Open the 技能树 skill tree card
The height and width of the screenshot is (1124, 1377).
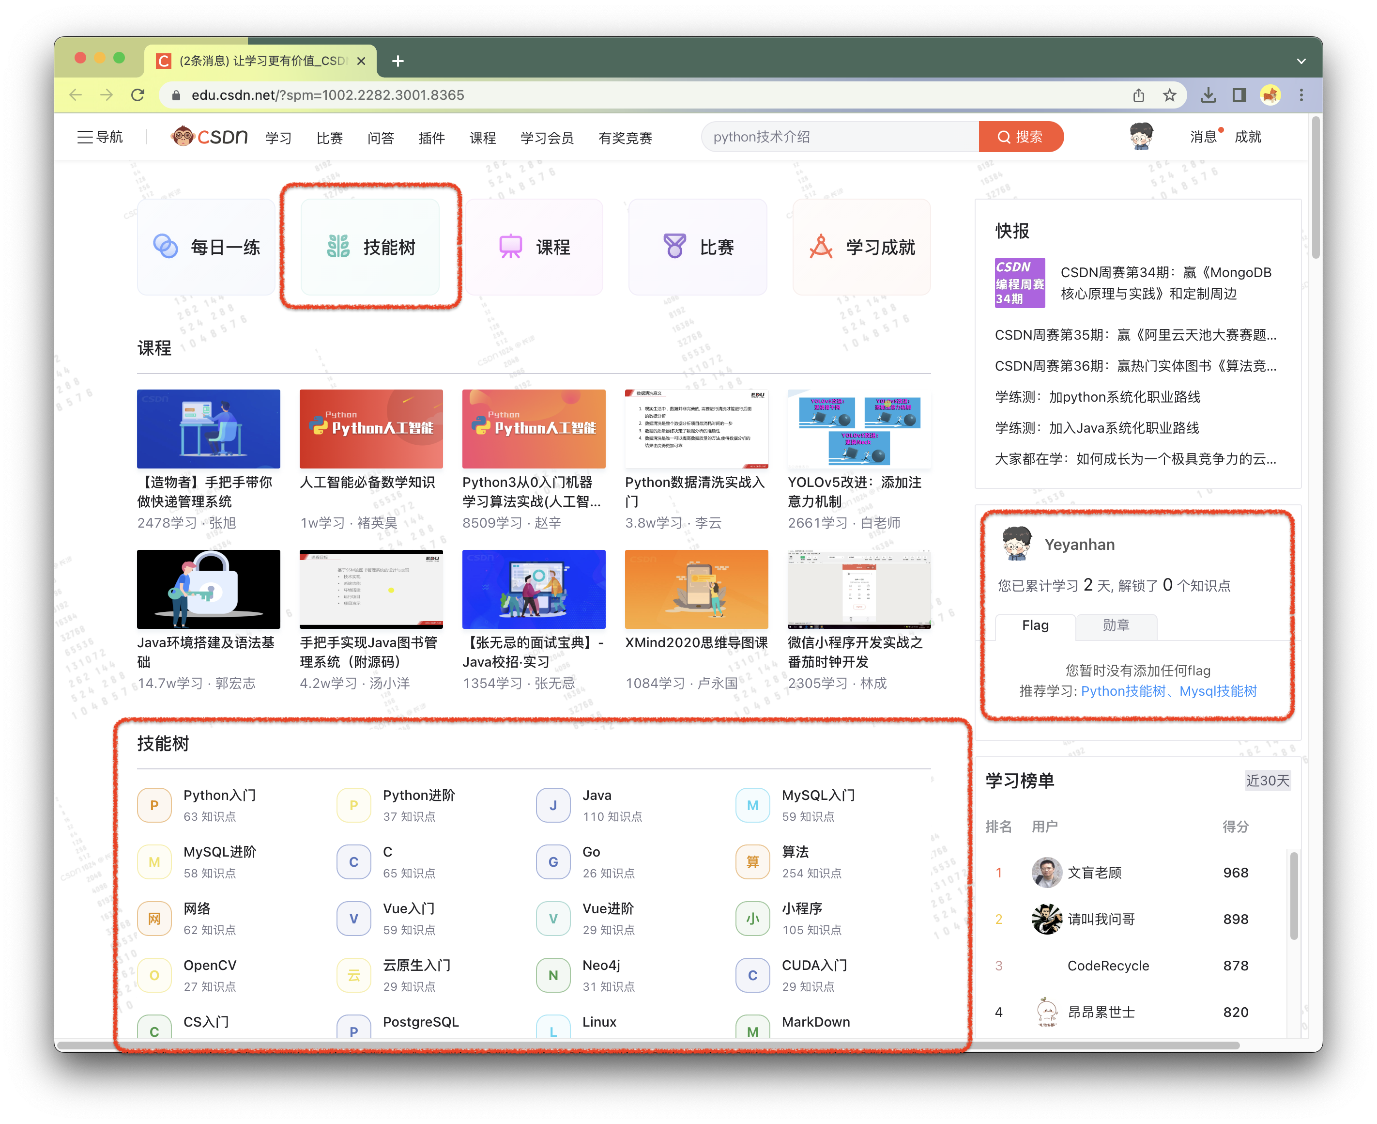tap(370, 247)
